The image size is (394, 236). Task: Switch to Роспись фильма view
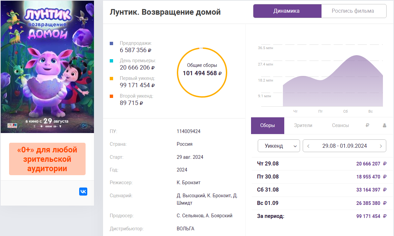353,11
